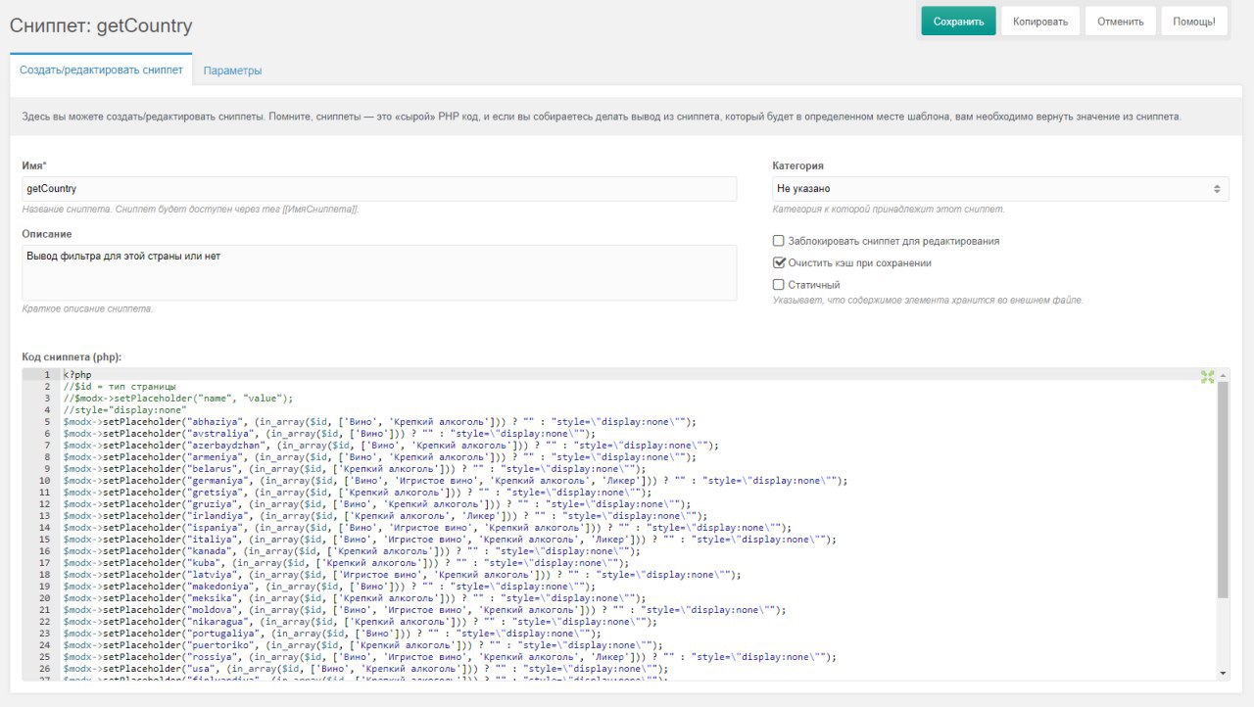Click the "kuba" placeholder code line
1254x707 pixels.
345,563
